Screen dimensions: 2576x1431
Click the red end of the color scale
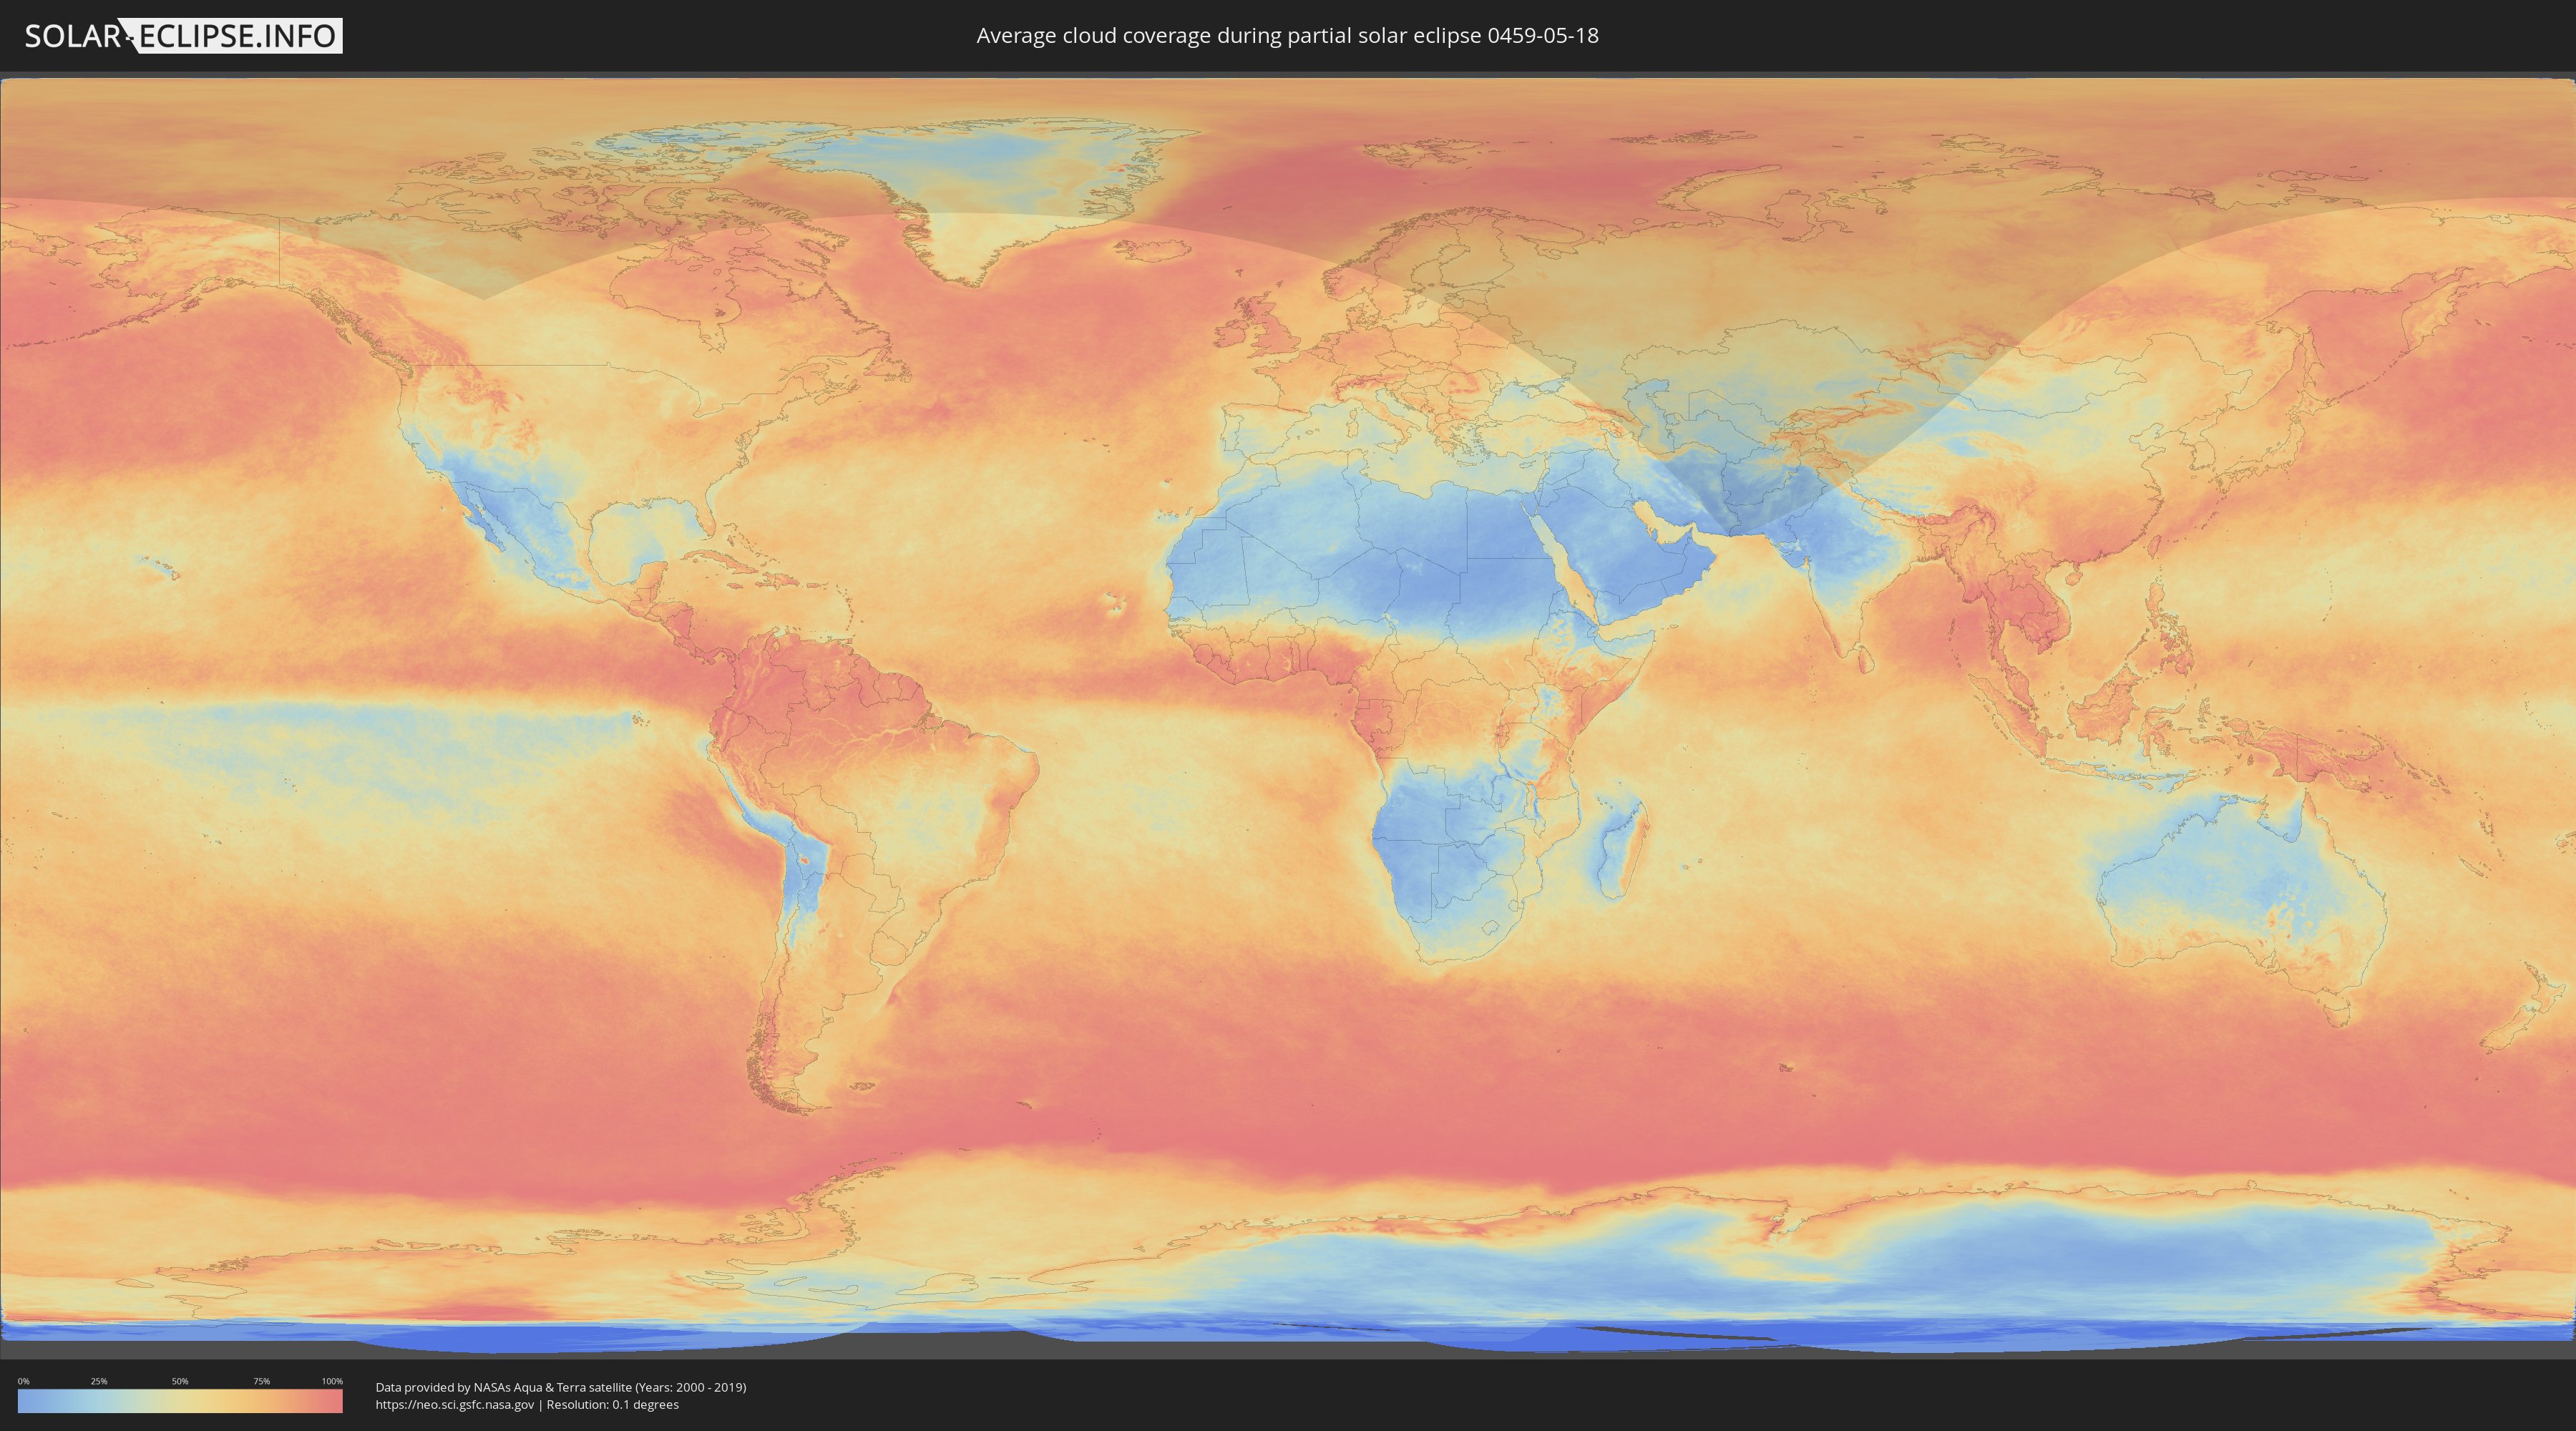coord(334,1401)
